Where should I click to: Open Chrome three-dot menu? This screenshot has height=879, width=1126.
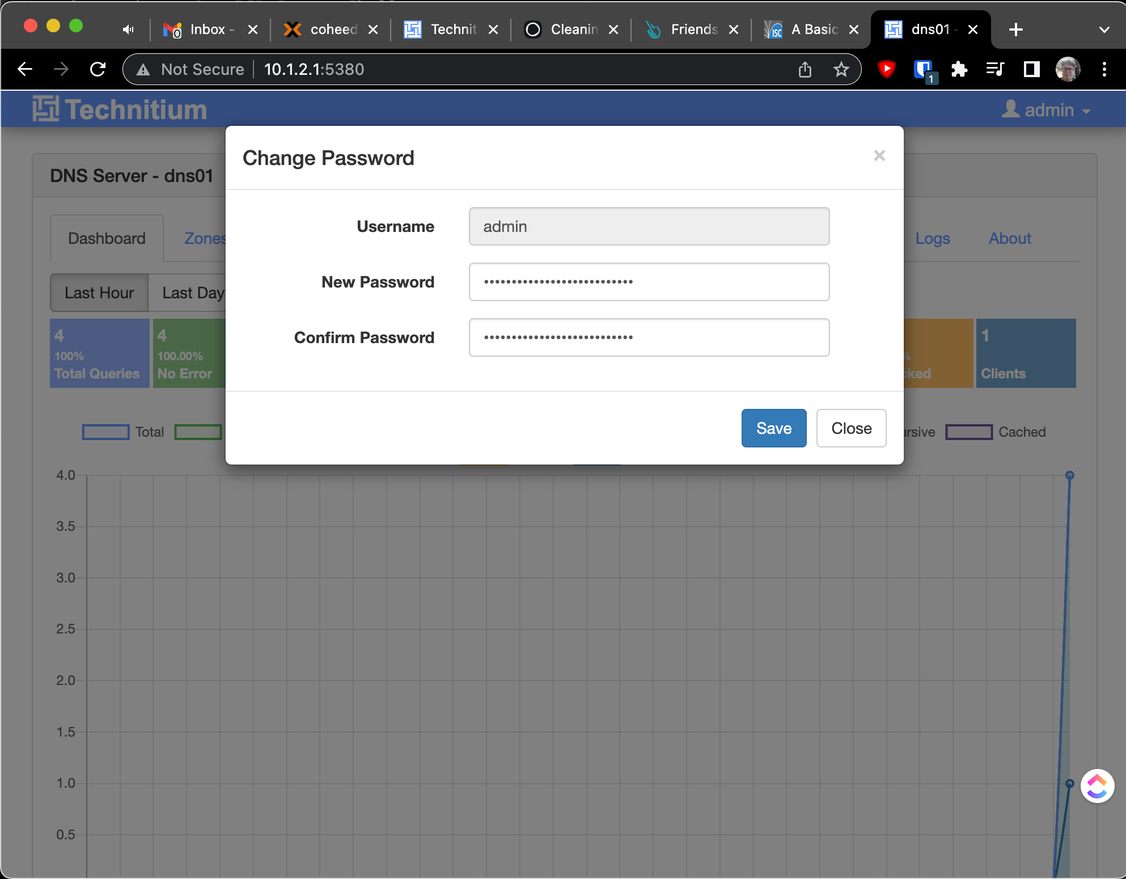click(x=1104, y=69)
